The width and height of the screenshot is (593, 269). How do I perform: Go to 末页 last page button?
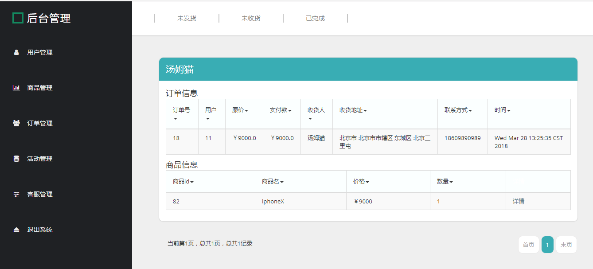click(x=566, y=245)
